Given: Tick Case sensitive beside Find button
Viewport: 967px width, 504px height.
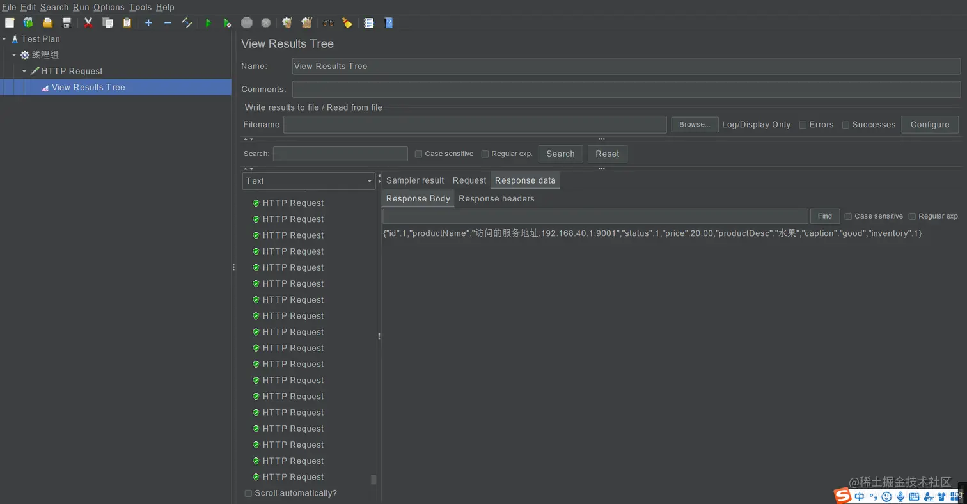Looking at the screenshot, I should pyautogui.click(x=848, y=216).
